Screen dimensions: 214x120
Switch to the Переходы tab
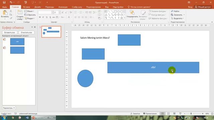(49, 7)
